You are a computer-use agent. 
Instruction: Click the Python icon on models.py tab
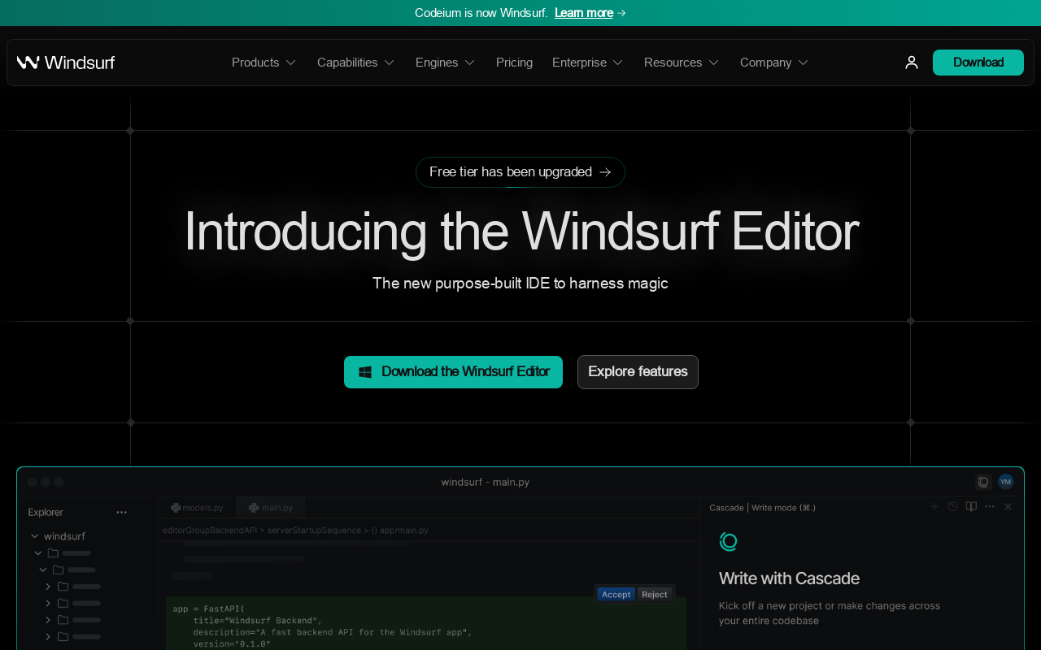coord(176,508)
